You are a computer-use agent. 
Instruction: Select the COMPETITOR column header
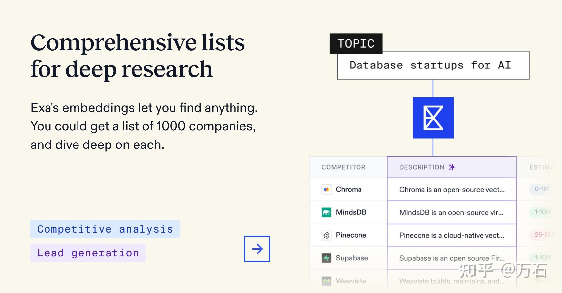pyautogui.click(x=343, y=167)
